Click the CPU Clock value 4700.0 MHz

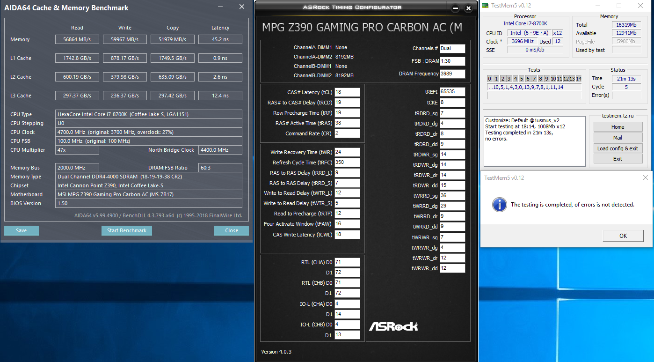pyautogui.click(x=149, y=132)
